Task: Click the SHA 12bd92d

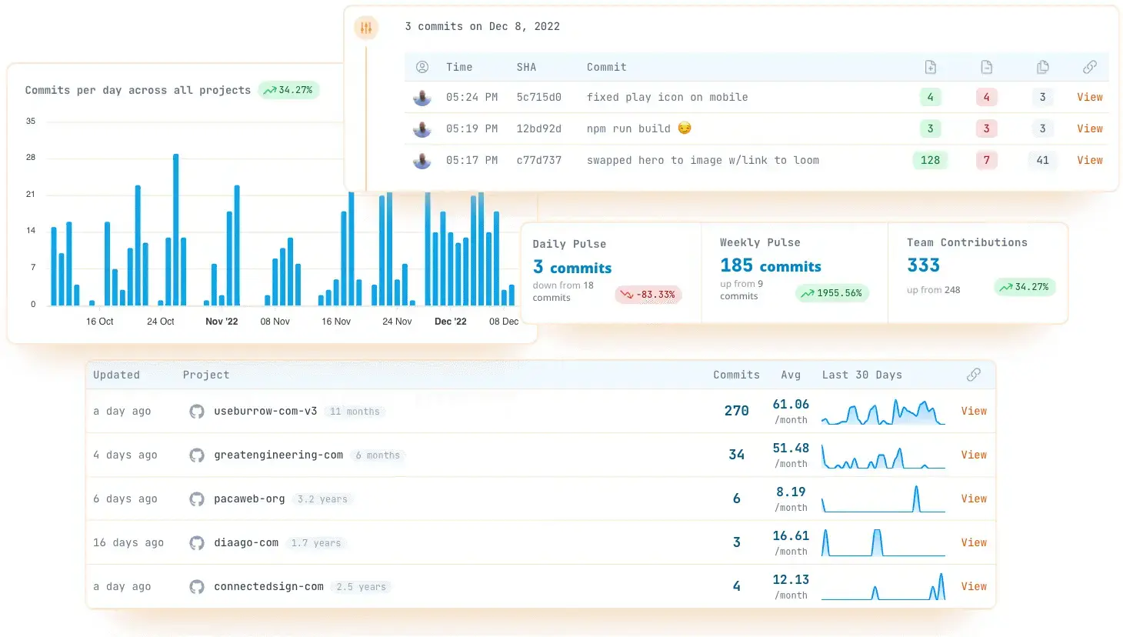Action: tap(538, 128)
